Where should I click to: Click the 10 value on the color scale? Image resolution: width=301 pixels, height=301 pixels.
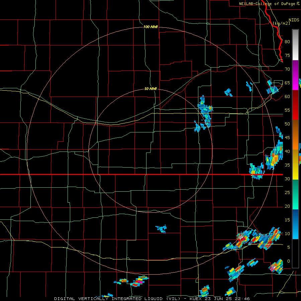point(287,234)
